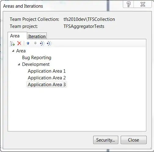Collapse the root Area node

pyautogui.click(x=13, y=51)
